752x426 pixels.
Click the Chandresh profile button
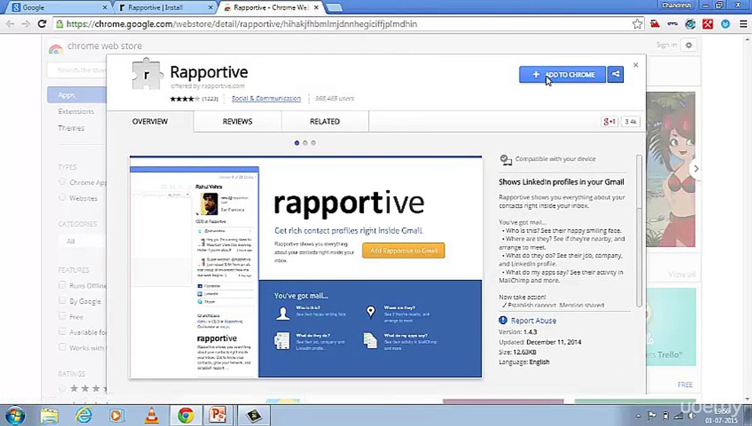pos(676,5)
